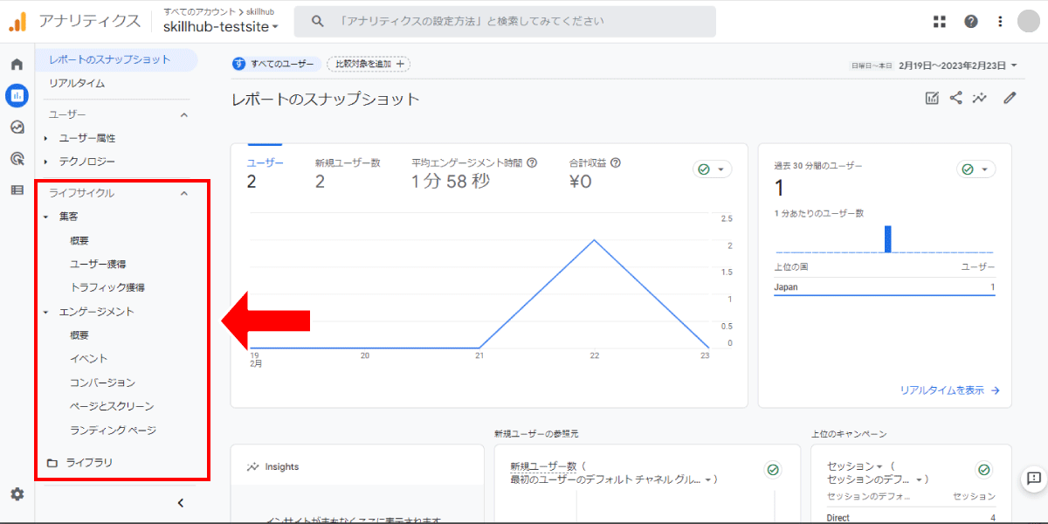
Task: Collapse the ユーザー section chevron
Action: point(184,114)
